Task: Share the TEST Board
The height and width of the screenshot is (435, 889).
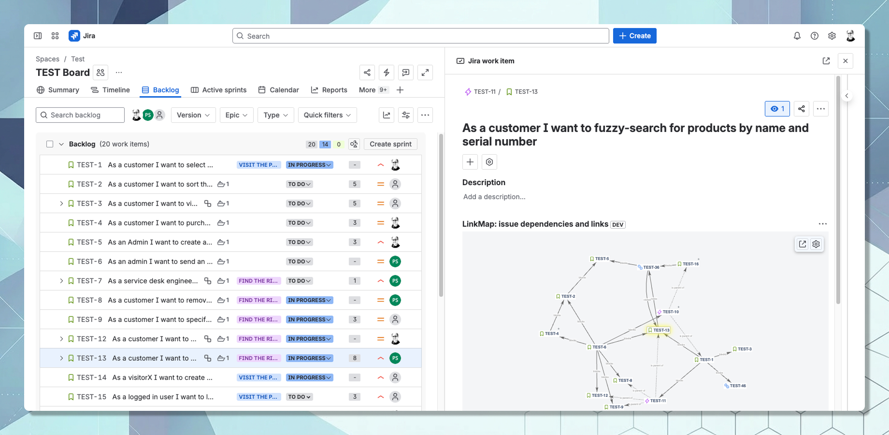Action: (367, 72)
